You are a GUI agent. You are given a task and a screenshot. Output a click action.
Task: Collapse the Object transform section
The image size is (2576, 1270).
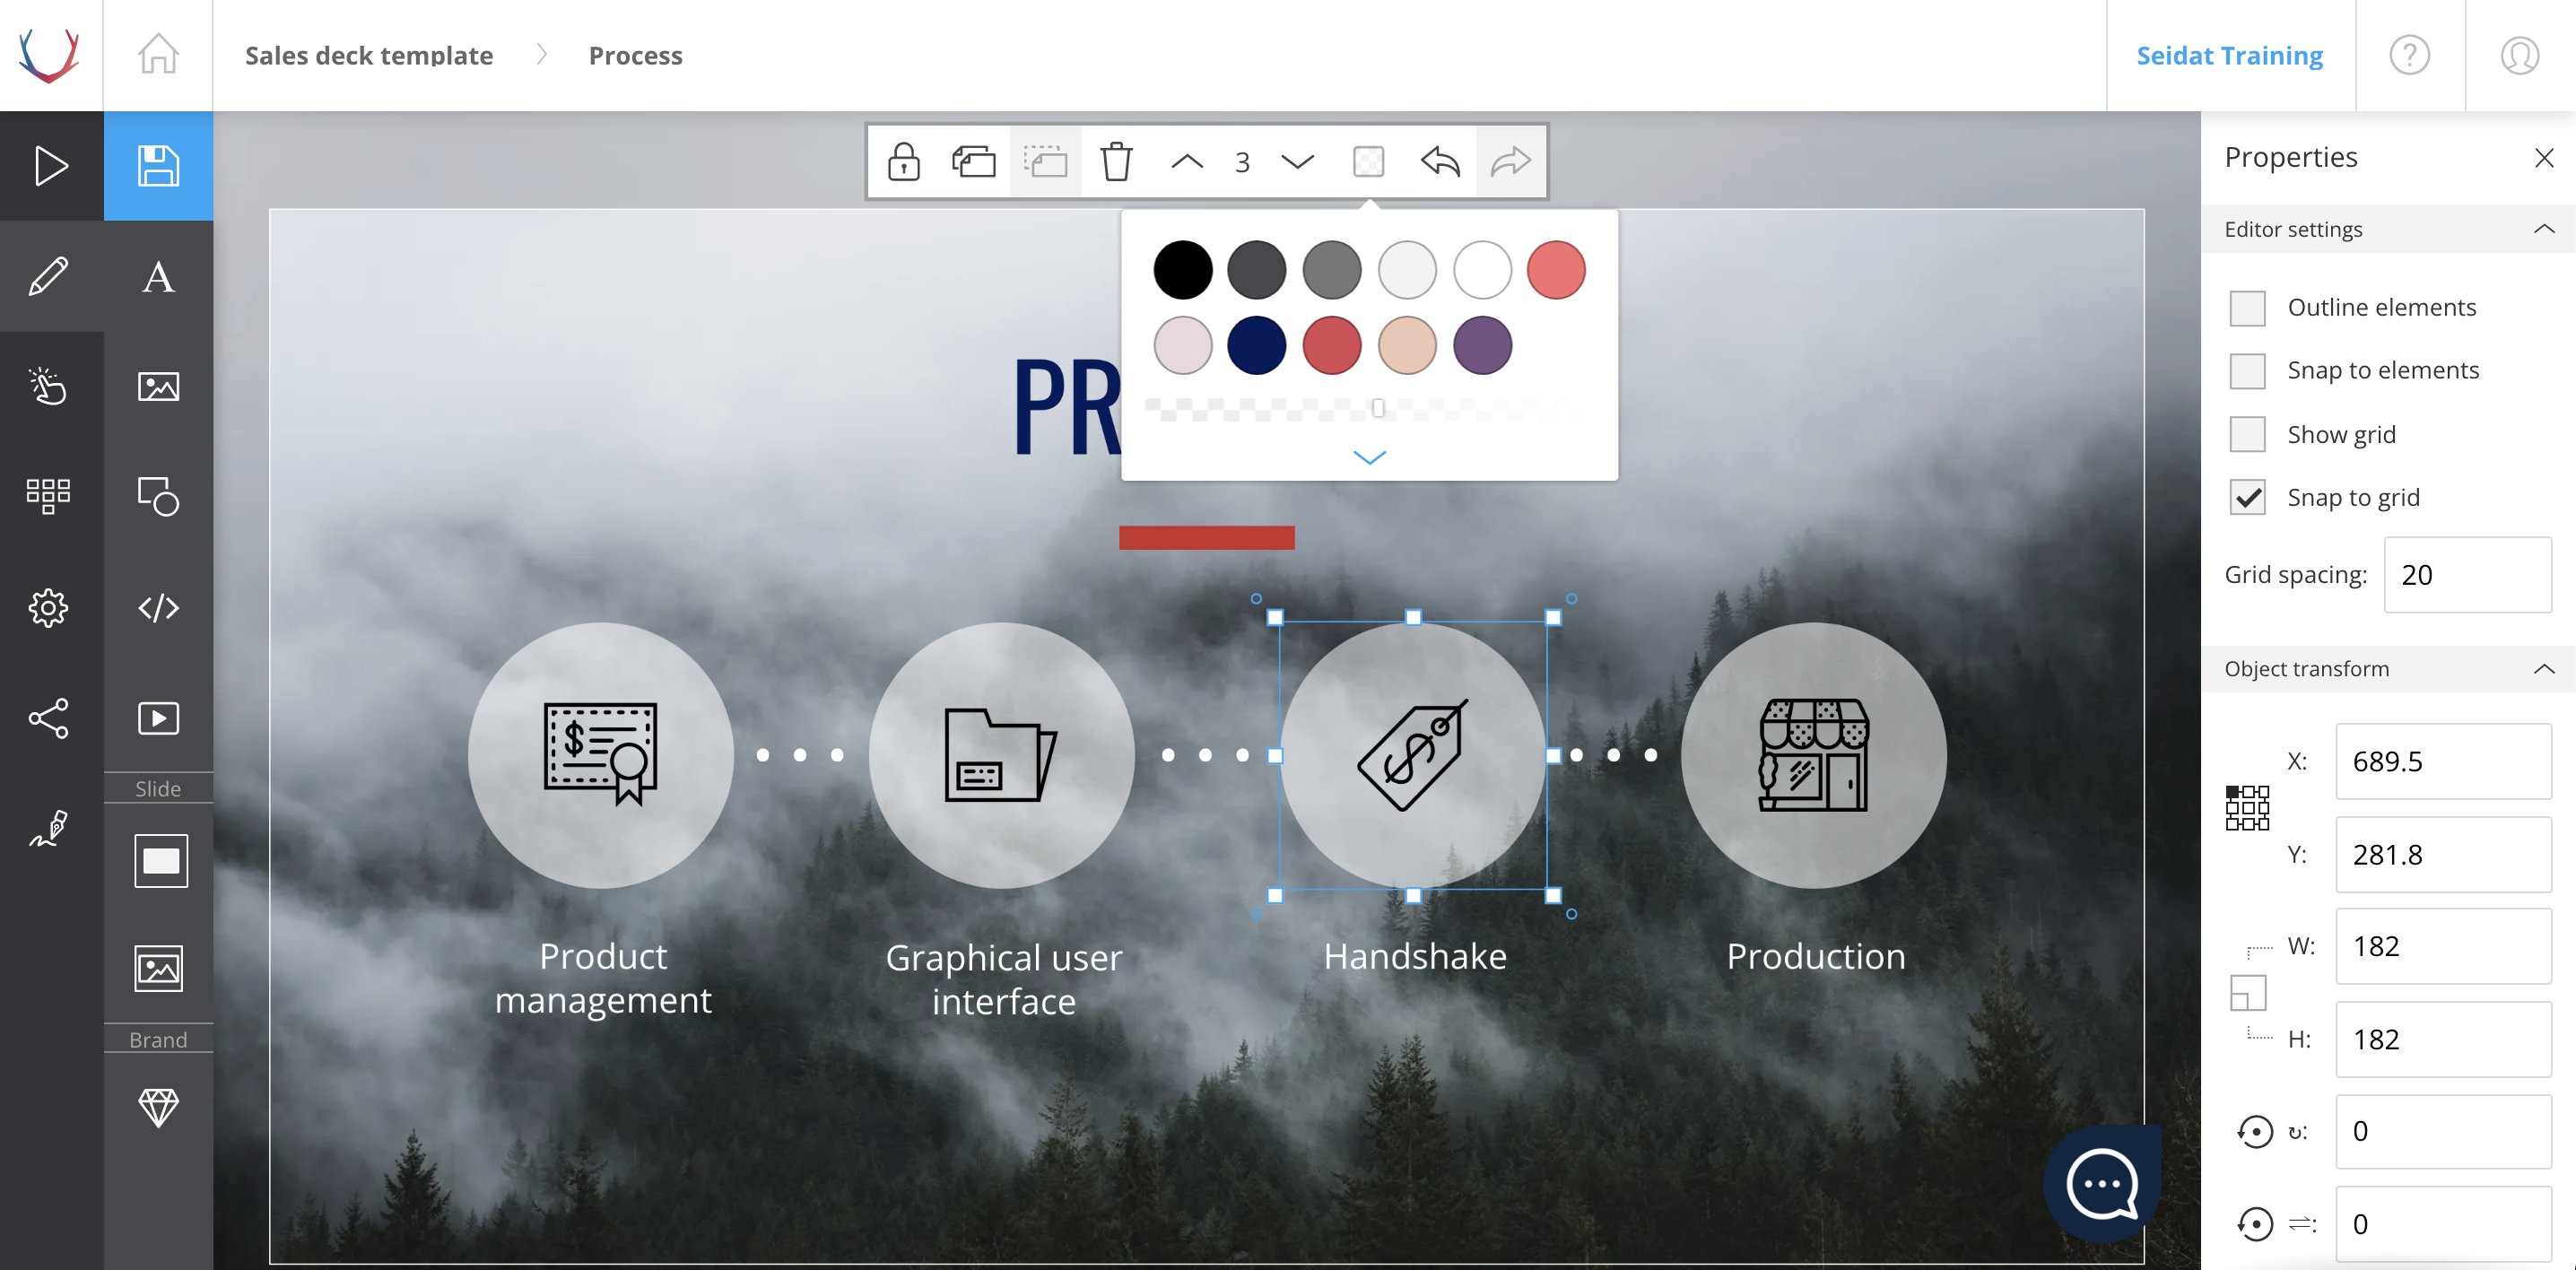pyautogui.click(x=2543, y=669)
